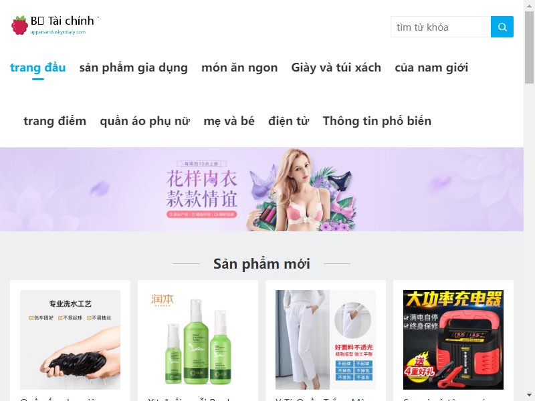Select 'điện tử' menu item
Screen dimensions: 535x401
pos(289,121)
